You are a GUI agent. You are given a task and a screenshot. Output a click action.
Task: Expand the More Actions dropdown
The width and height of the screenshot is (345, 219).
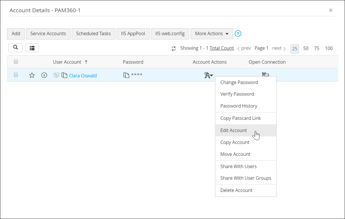pyautogui.click(x=212, y=34)
